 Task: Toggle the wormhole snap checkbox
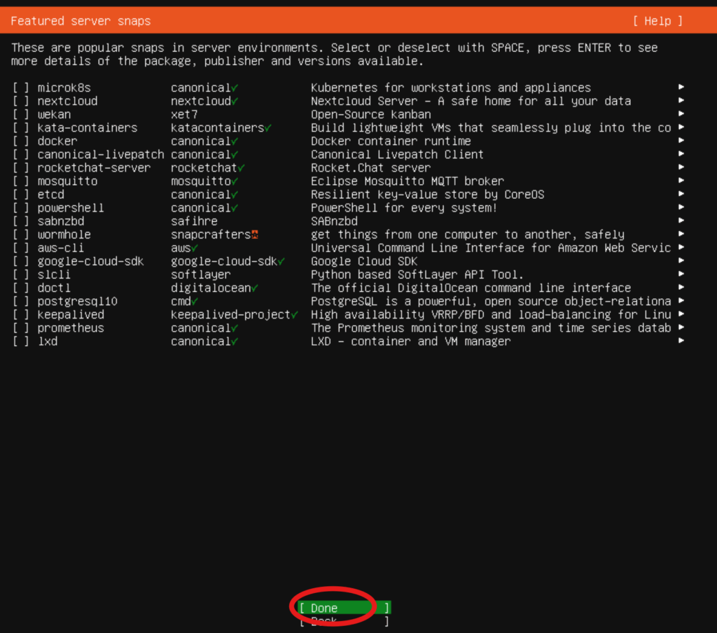click(x=20, y=235)
